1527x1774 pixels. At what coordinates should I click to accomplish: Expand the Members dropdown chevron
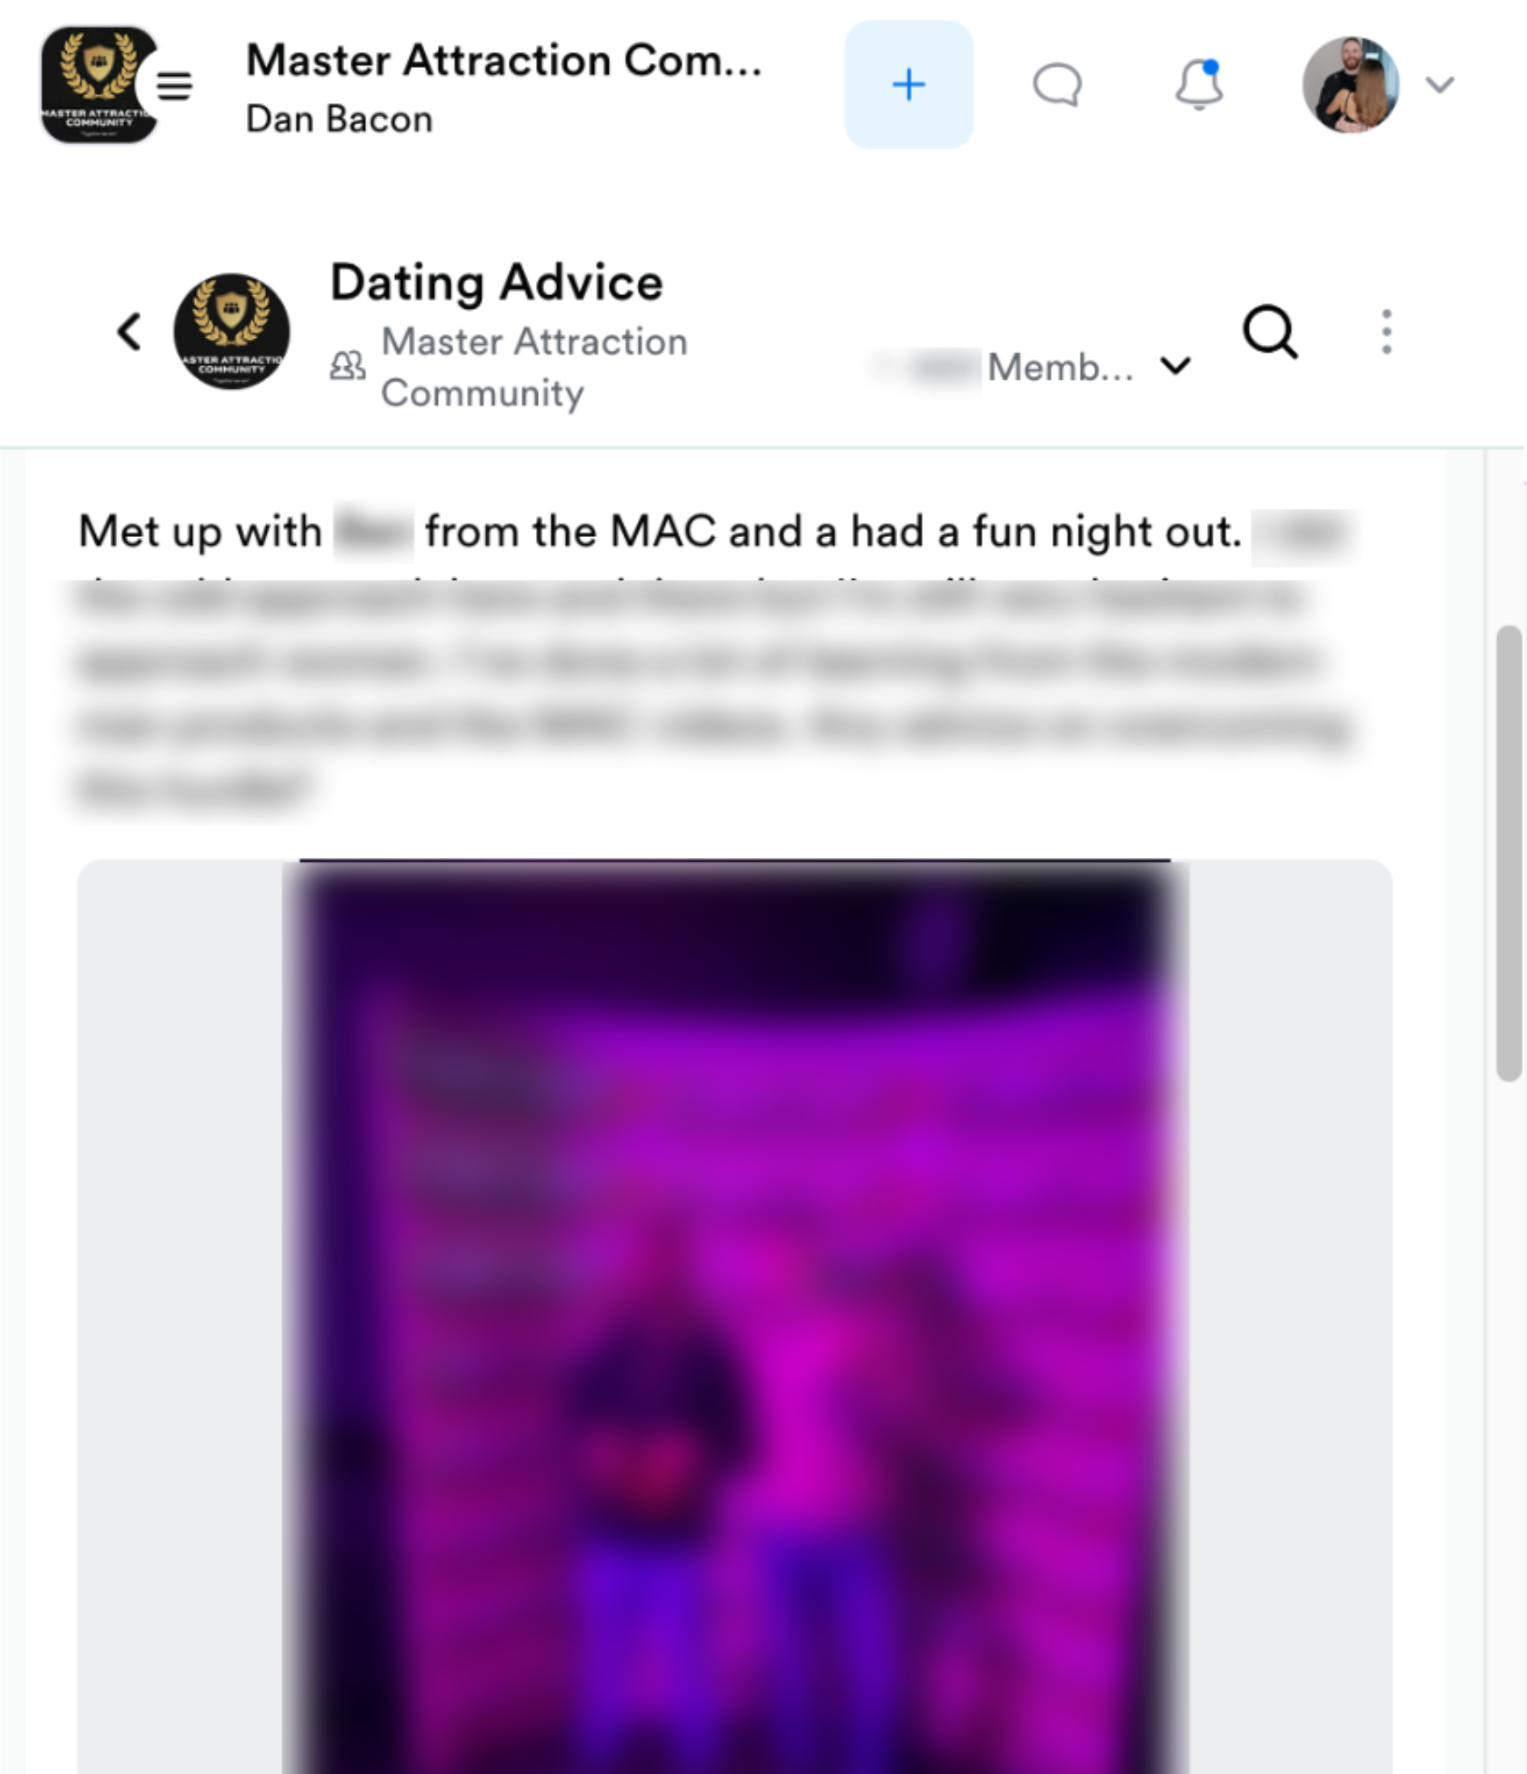[x=1175, y=366]
